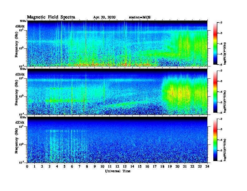Screen dimensions: 247x191
Task: Click the "32Hz" label above the dH/dt axis
Action: (23, 21)
